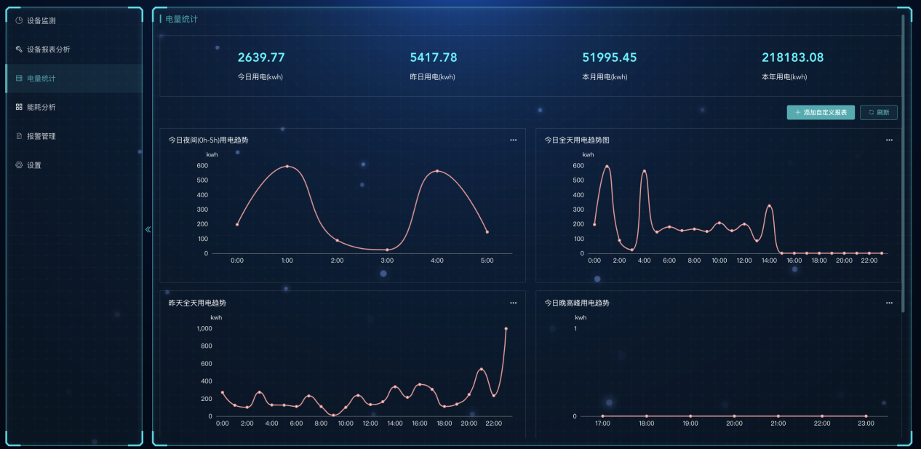The width and height of the screenshot is (921, 449).
Task: Click the 21:00 x-axis label
Action: (778, 424)
